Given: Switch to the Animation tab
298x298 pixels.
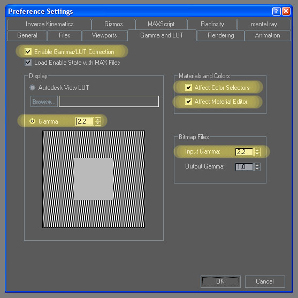Looking at the screenshot, I should (x=268, y=35).
